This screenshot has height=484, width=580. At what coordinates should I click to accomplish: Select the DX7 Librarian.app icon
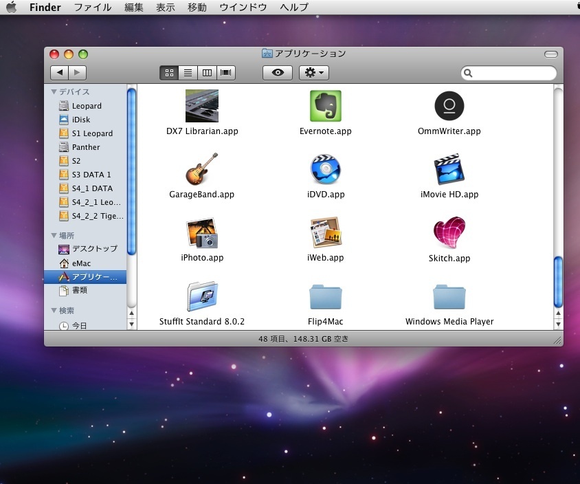tap(201, 106)
